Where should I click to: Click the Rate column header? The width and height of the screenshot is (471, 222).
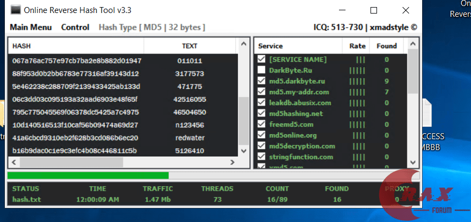356,46
